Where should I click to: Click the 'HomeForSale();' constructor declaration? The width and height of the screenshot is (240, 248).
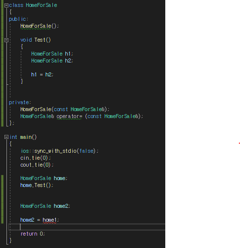(x=40, y=26)
